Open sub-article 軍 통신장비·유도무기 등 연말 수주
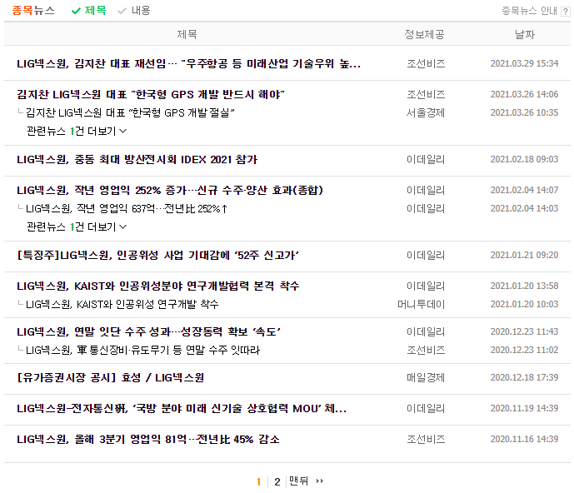Viewport: 574px width, 493px height. (142, 351)
